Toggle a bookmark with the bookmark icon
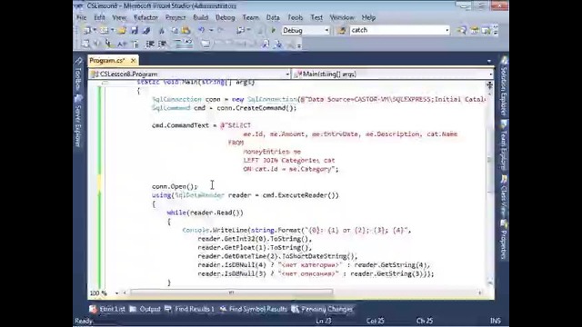582x327 pixels. pos(206,45)
